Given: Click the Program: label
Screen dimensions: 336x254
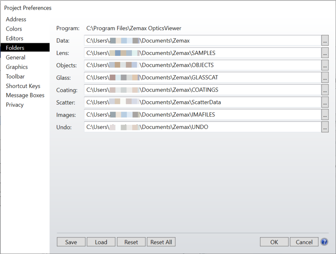Looking at the screenshot, I should [68, 28].
